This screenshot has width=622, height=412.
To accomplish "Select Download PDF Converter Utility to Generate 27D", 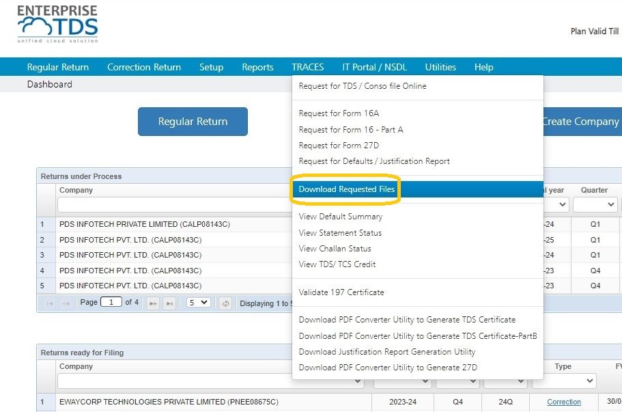I will (x=388, y=368).
